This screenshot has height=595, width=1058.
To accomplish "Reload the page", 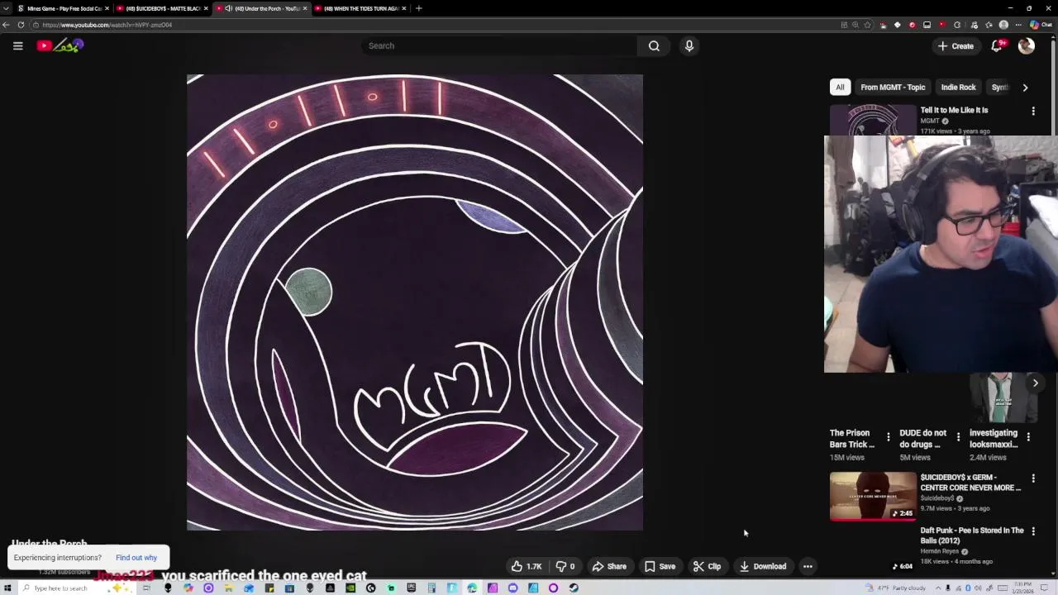I will [x=21, y=25].
